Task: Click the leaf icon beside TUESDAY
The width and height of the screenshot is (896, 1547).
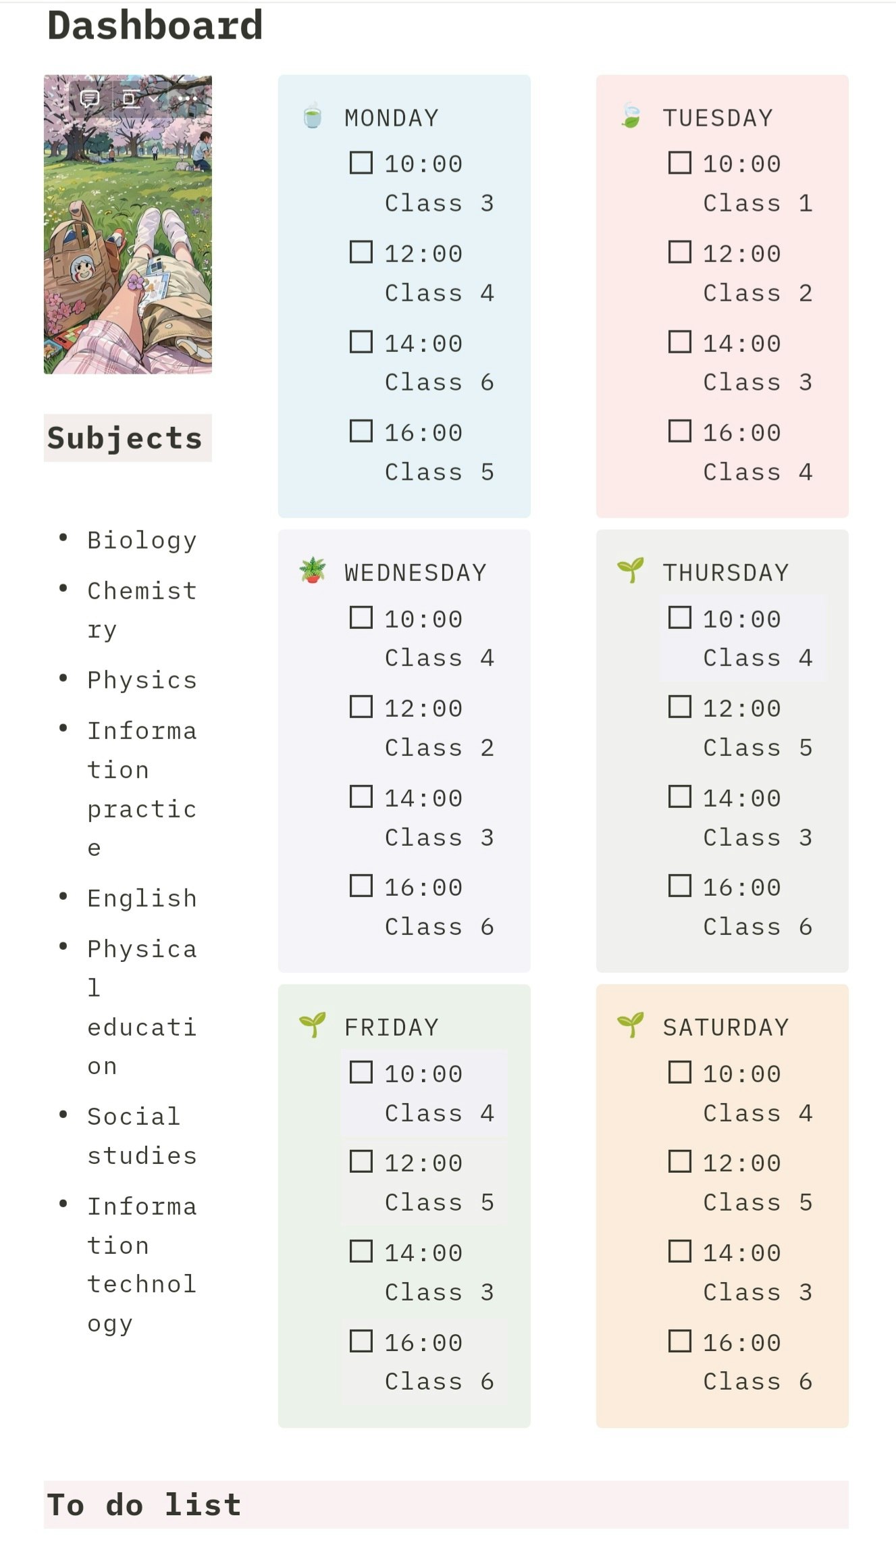Action: coord(631,116)
